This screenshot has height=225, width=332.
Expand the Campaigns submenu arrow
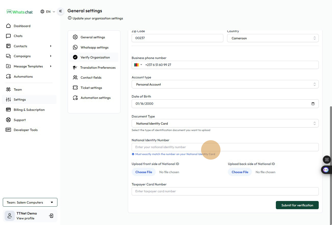pos(51,56)
